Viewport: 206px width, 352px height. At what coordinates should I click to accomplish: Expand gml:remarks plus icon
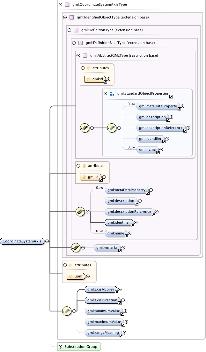tap(123, 248)
